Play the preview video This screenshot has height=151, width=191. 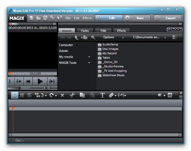[40, 81]
